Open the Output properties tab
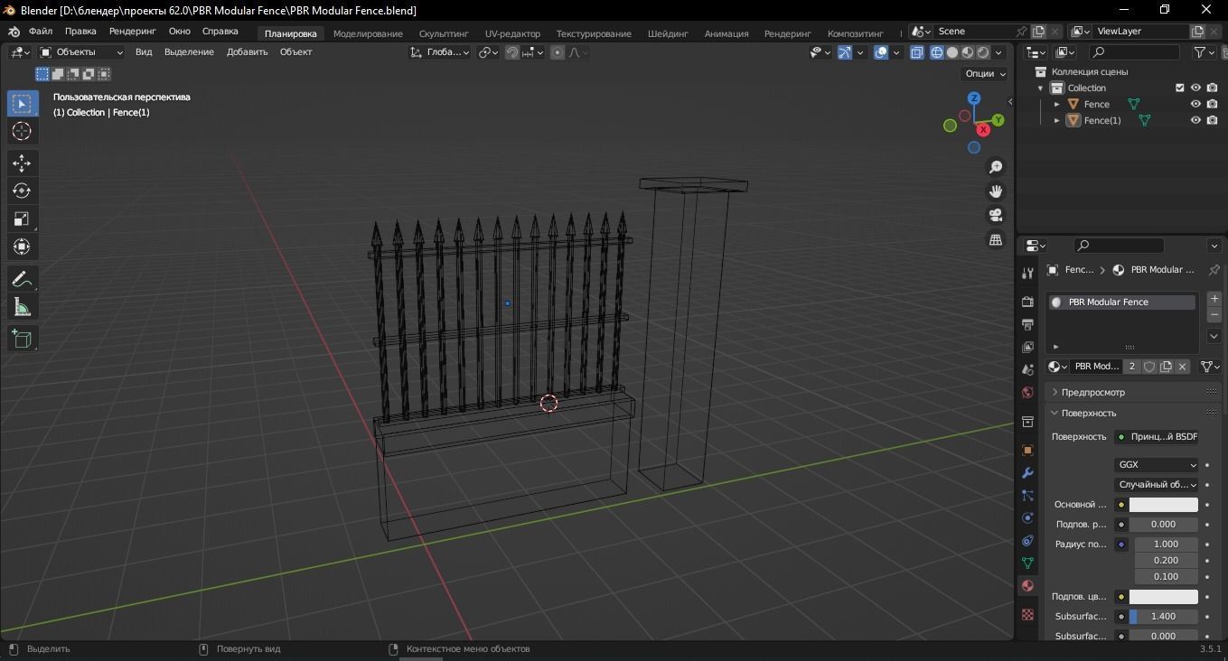Image resolution: width=1228 pixels, height=661 pixels. pyautogui.click(x=1027, y=324)
